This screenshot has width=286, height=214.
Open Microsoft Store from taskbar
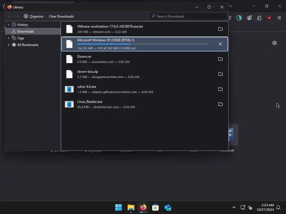pos(155,207)
